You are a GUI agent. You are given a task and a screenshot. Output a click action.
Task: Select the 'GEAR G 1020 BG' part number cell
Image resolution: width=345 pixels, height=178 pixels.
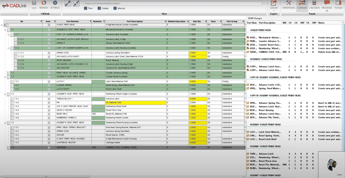pyautogui.click(x=74, y=110)
